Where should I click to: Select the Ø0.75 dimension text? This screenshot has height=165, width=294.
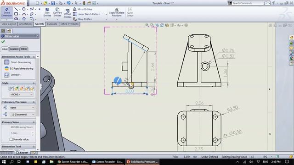tap(228, 50)
